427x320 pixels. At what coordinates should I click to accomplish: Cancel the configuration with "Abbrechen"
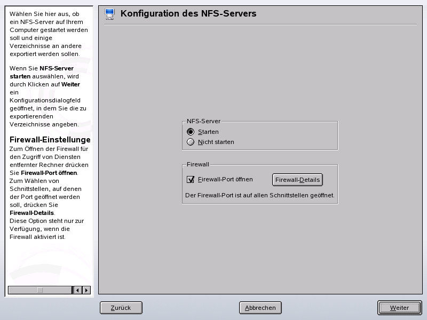[x=260, y=308]
